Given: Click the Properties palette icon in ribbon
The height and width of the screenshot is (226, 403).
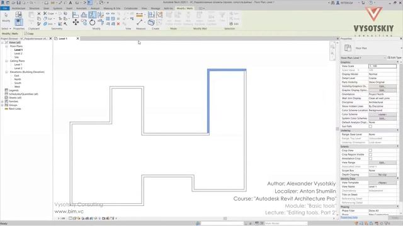Looking at the screenshot, I should 18,23.
